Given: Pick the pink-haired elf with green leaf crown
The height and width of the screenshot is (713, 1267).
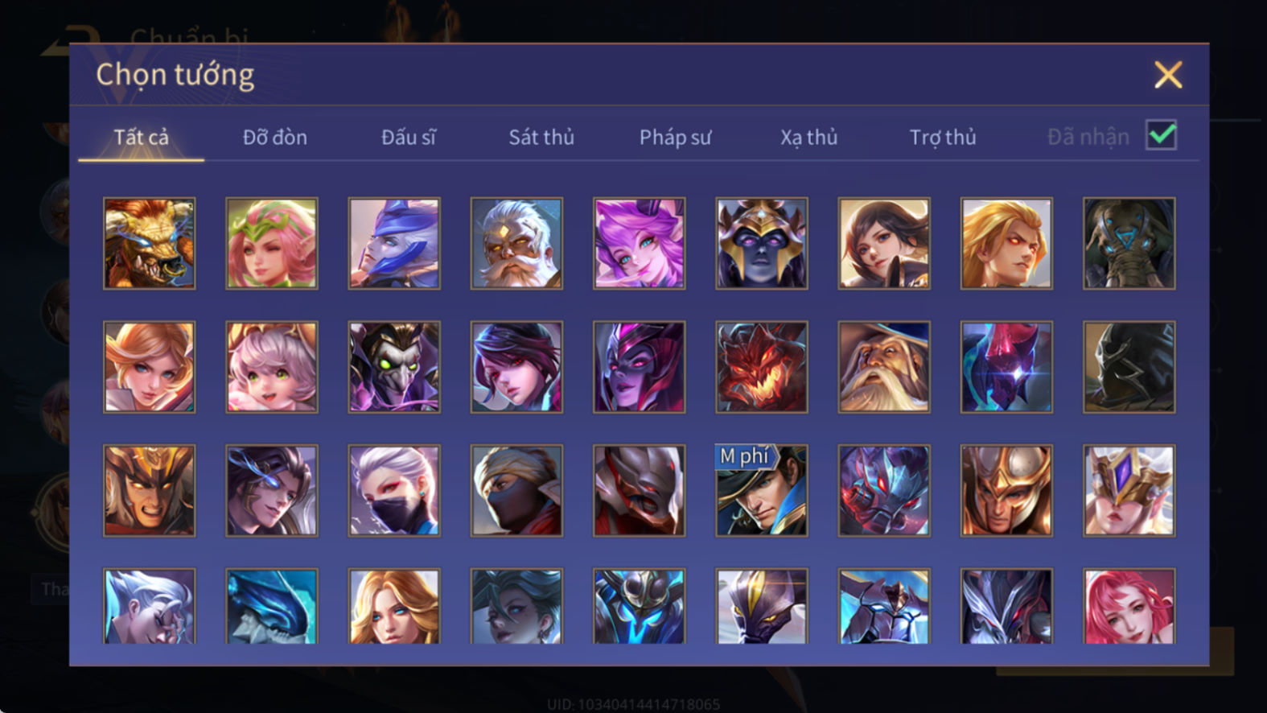Looking at the screenshot, I should pyautogui.click(x=272, y=244).
